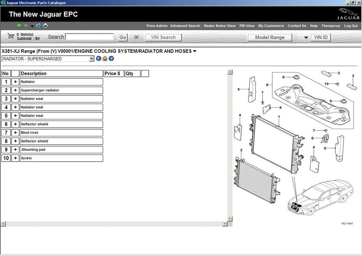
Task: Click row number 10 cell
Action: pyautogui.click(x=6, y=158)
